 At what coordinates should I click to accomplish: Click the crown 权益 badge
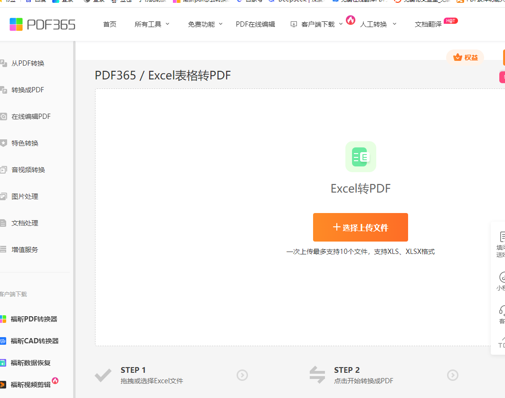(466, 58)
